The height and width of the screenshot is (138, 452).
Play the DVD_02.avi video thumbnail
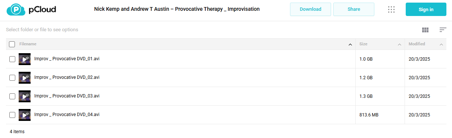click(25, 77)
